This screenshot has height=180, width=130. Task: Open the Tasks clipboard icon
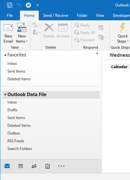click(47, 166)
